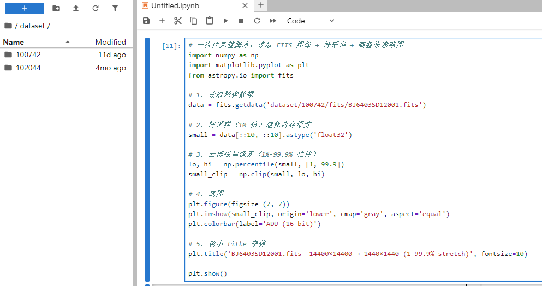
Task: Restart the kernel using circular arrow icon
Action: click(257, 21)
